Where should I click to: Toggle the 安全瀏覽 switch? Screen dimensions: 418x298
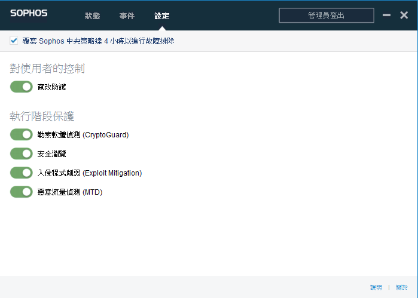(x=21, y=154)
